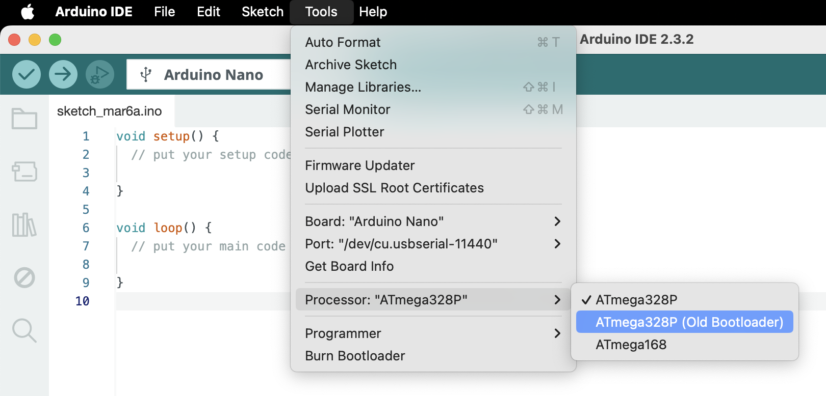Click line number 1 in the gutter
826x396 pixels.
tap(86, 136)
